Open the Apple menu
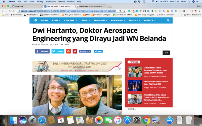Screen dimensions: 202x126 tap(4, 2)
